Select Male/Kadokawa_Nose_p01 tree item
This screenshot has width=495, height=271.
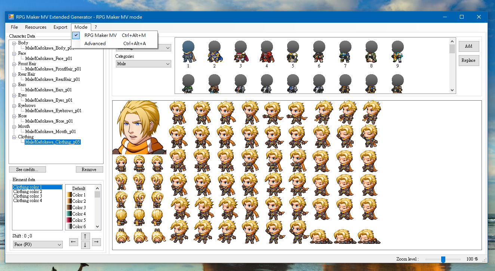[x=49, y=121]
